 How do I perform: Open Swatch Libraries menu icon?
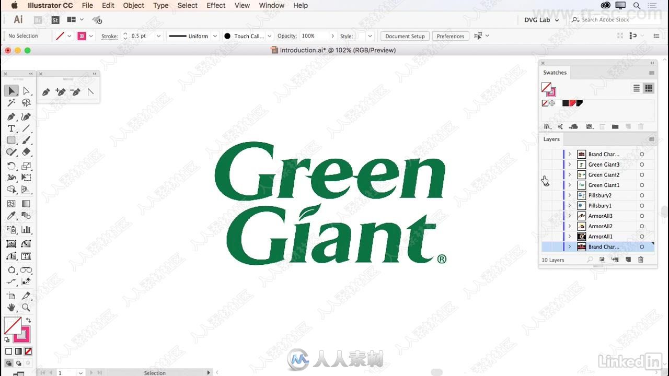tap(547, 126)
